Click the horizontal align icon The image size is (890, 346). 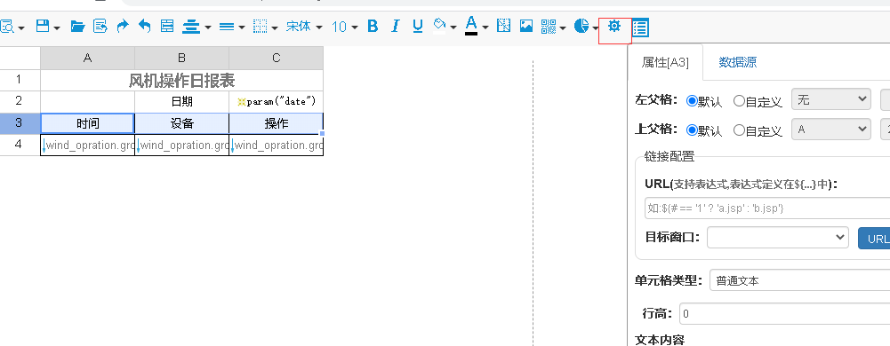(190, 26)
